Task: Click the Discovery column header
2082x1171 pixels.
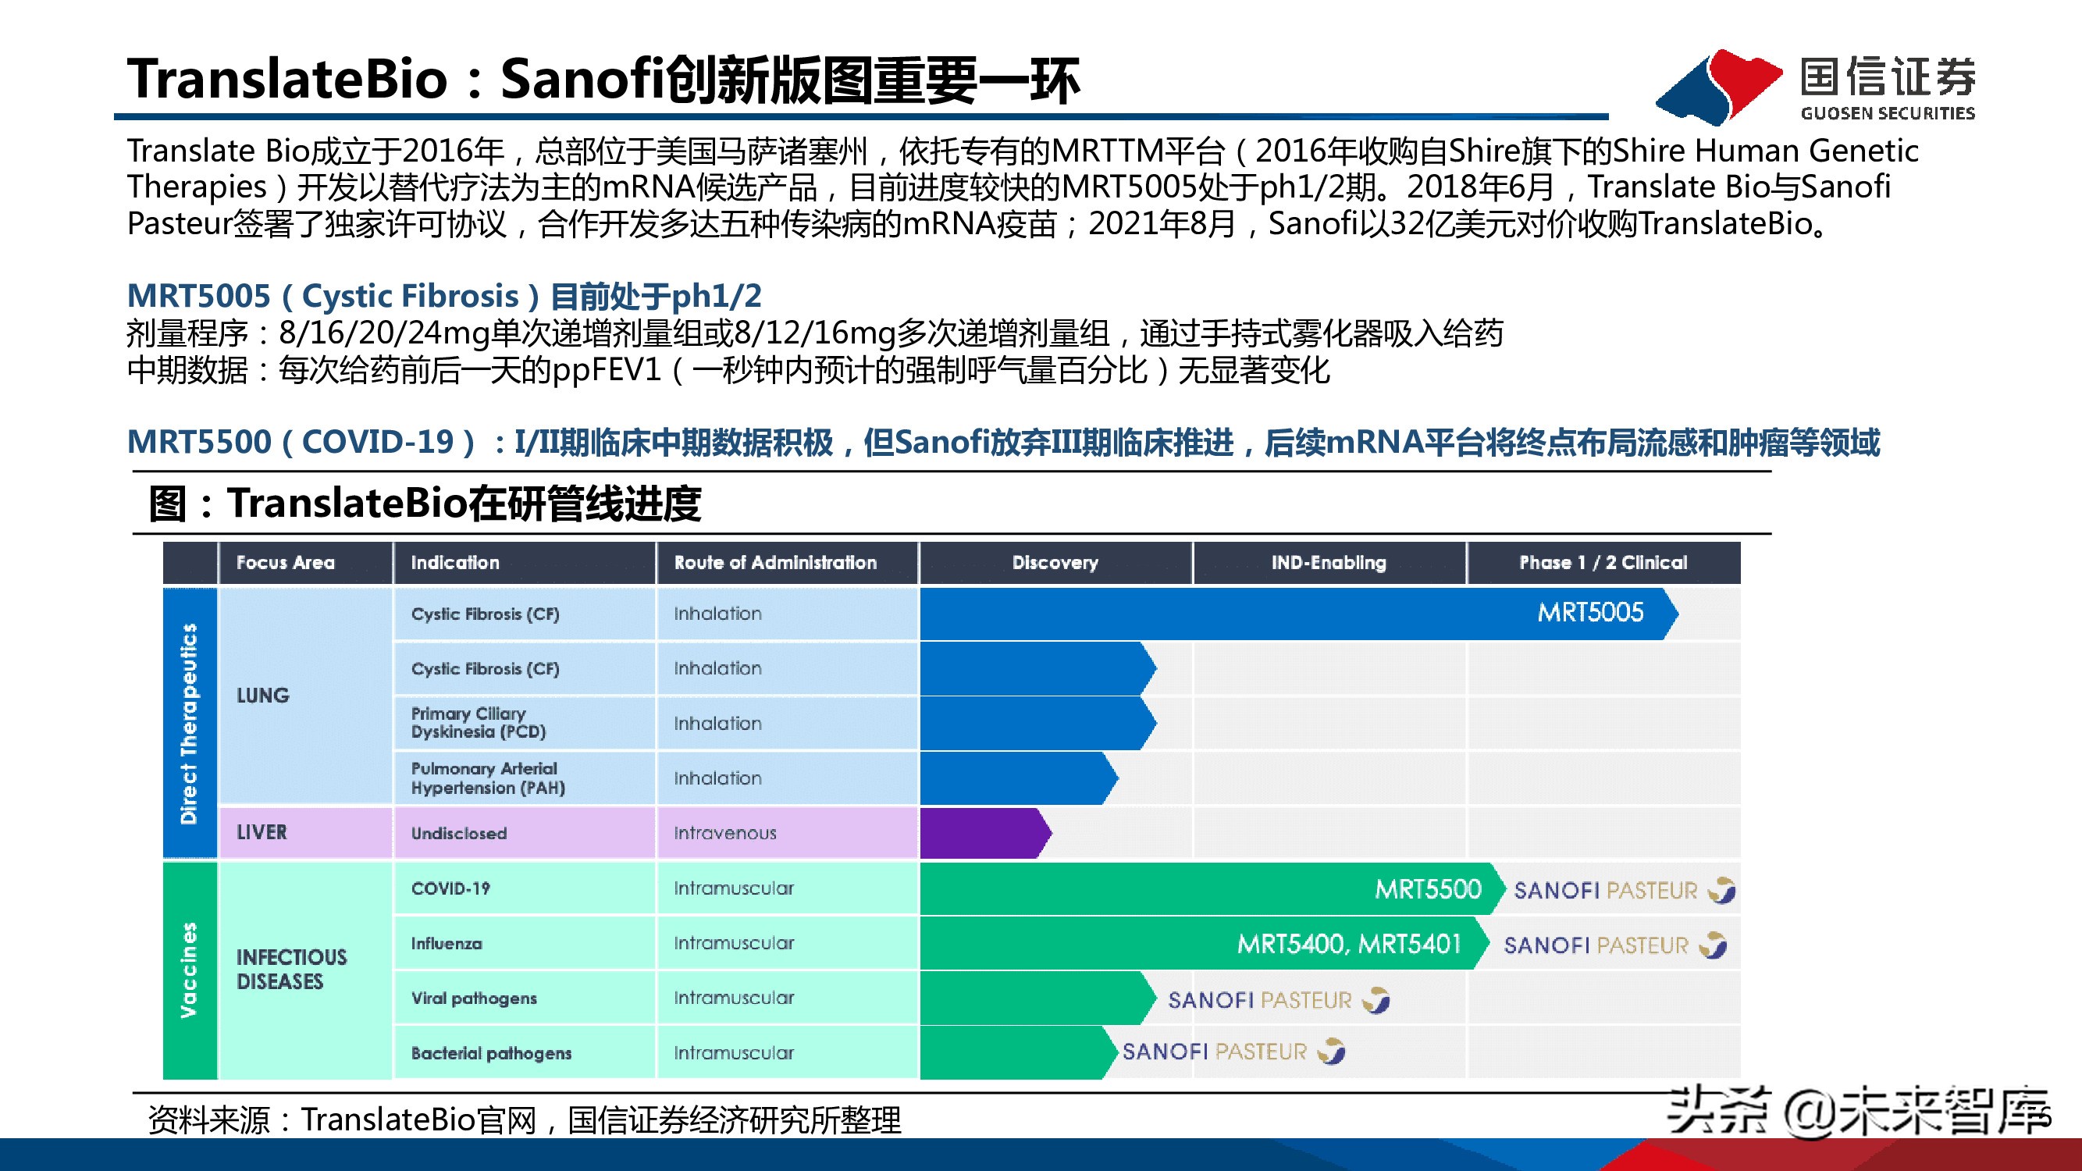Action: point(1055,562)
